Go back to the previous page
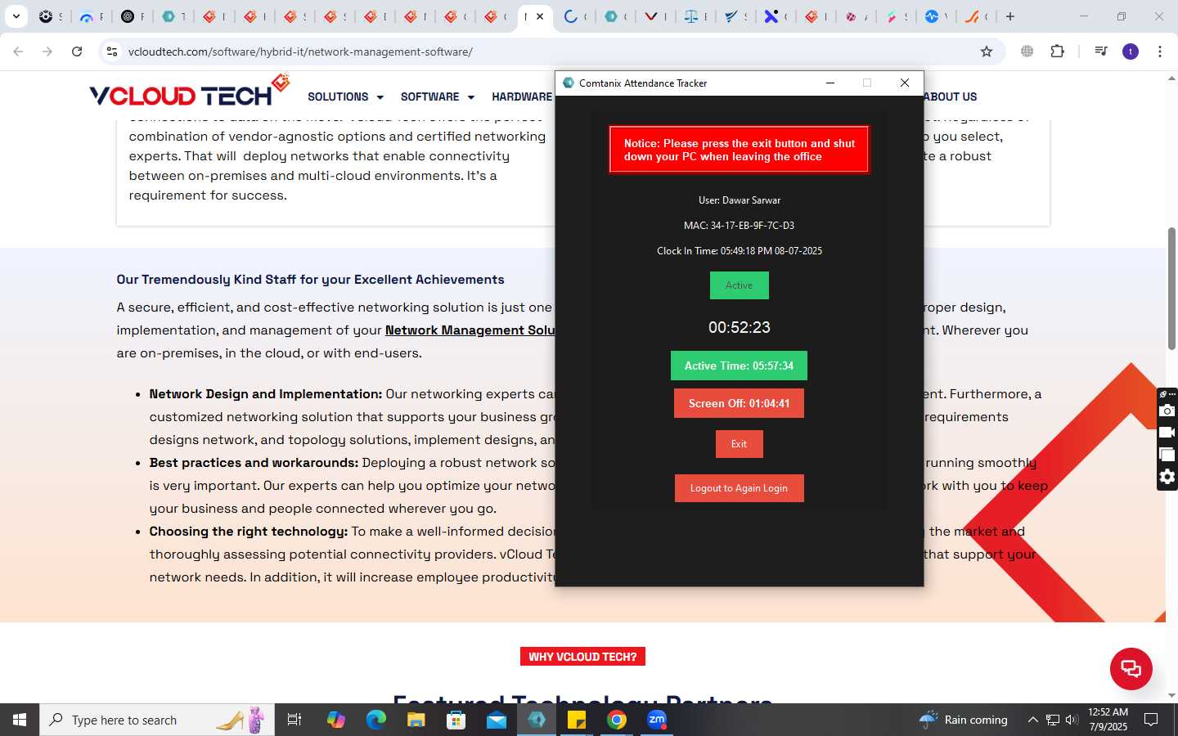The height and width of the screenshot is (736, 1178). [x=18, y=52]
